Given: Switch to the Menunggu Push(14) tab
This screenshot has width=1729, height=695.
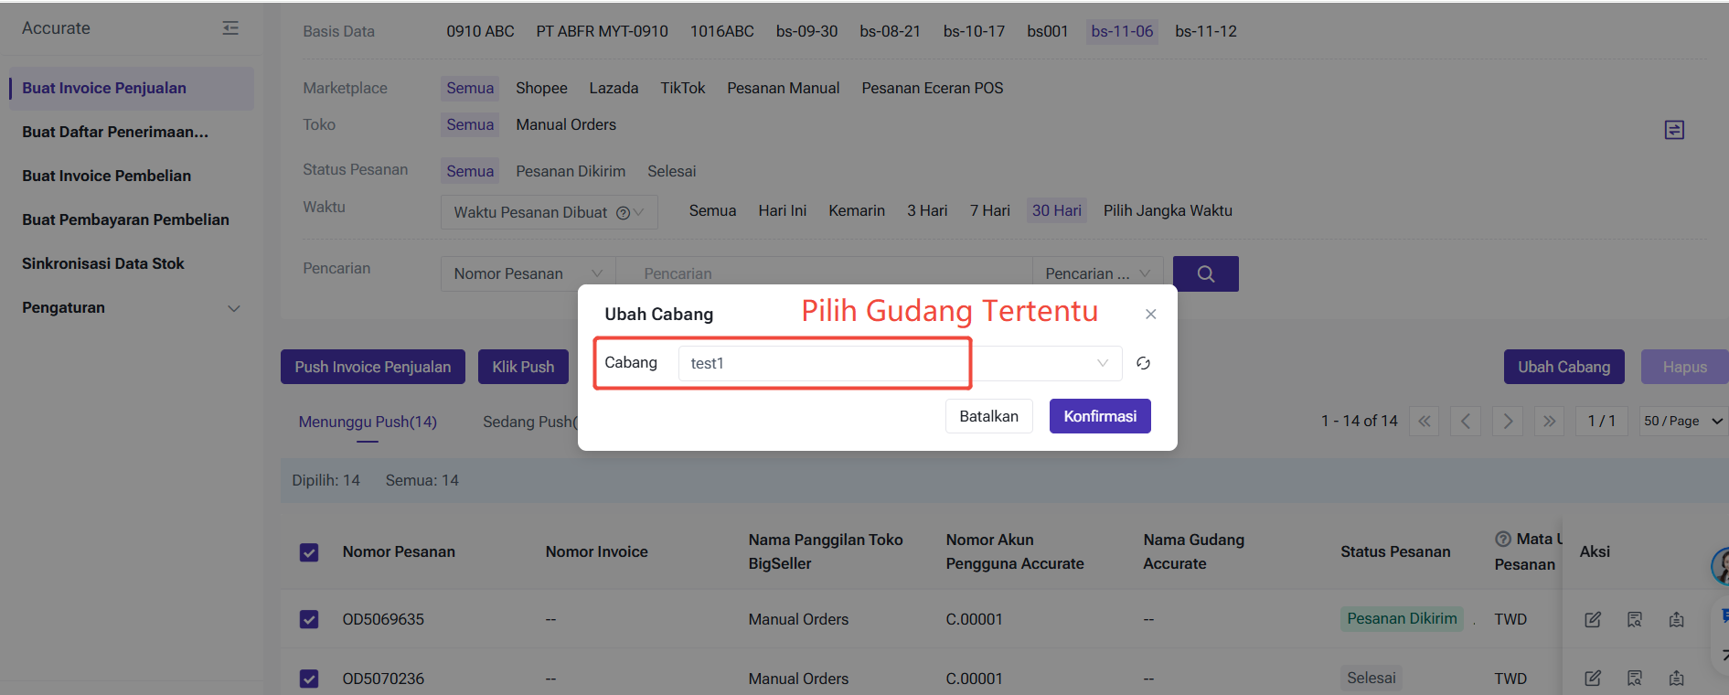Looking at the screenshot, I should coord(368,422).
